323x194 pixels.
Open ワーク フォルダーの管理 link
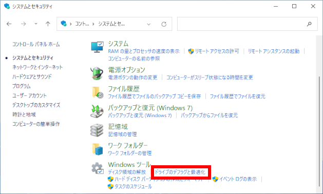tap(130, 153)
